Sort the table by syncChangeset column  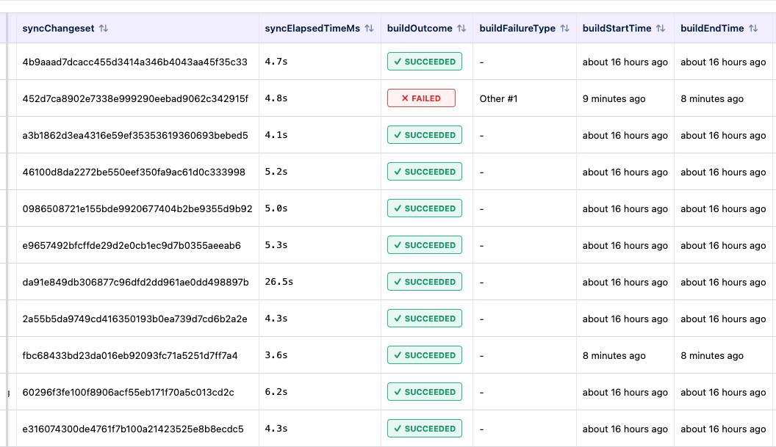pyautogui.click(x=104, y=29)
